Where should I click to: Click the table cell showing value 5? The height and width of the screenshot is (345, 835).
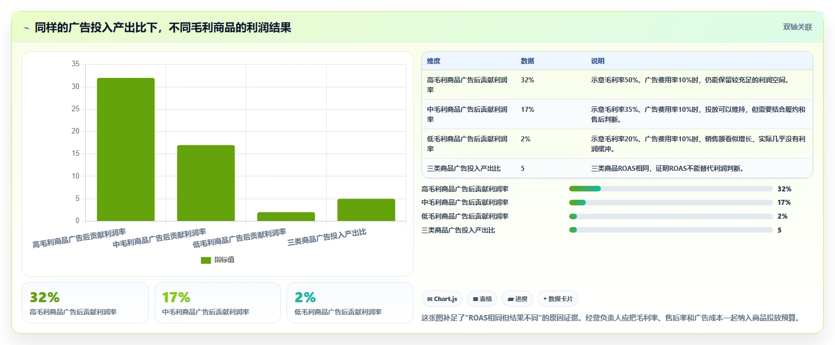523,169
